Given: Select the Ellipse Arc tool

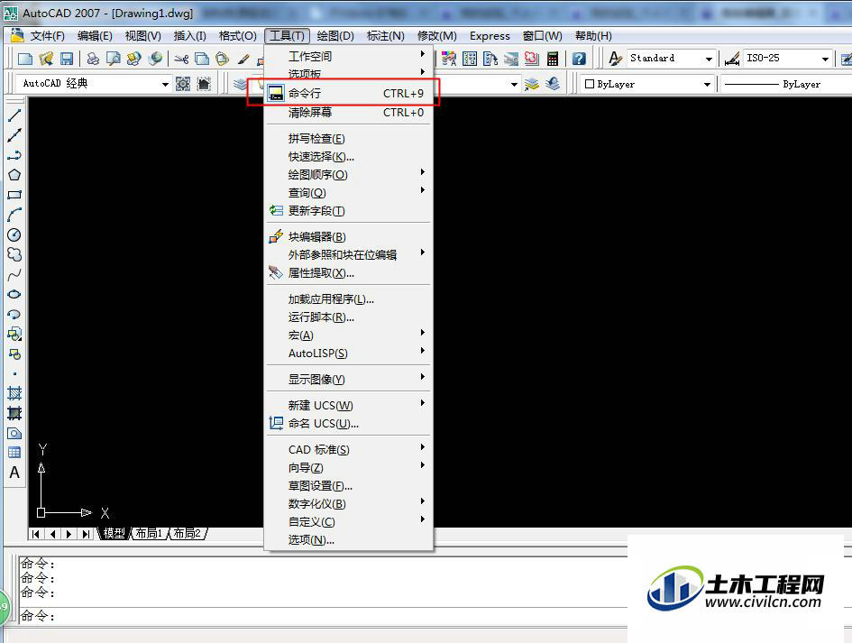Looking at the screenshot, I should point(14,314).
